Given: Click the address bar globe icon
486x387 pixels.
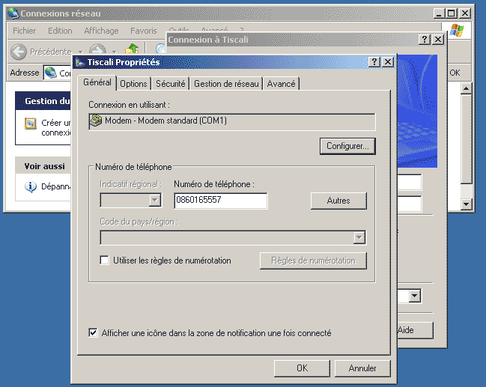Looking at the screenshot, I should click(x=50, y=73).
